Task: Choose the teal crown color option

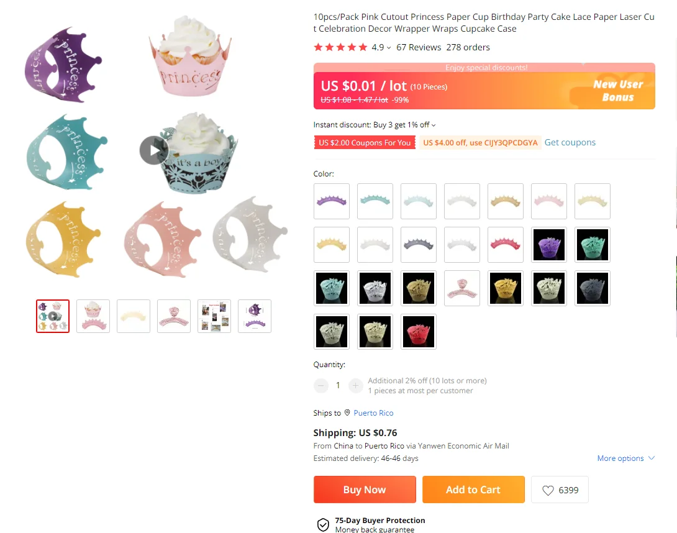Action: tap(375, 201)
